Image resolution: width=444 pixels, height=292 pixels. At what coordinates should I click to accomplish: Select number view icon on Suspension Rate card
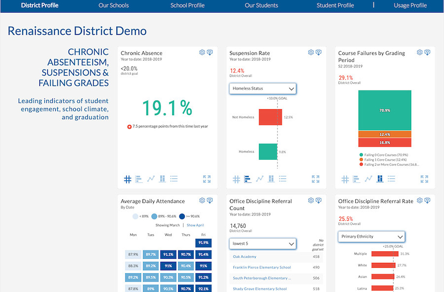coord(236,179)
